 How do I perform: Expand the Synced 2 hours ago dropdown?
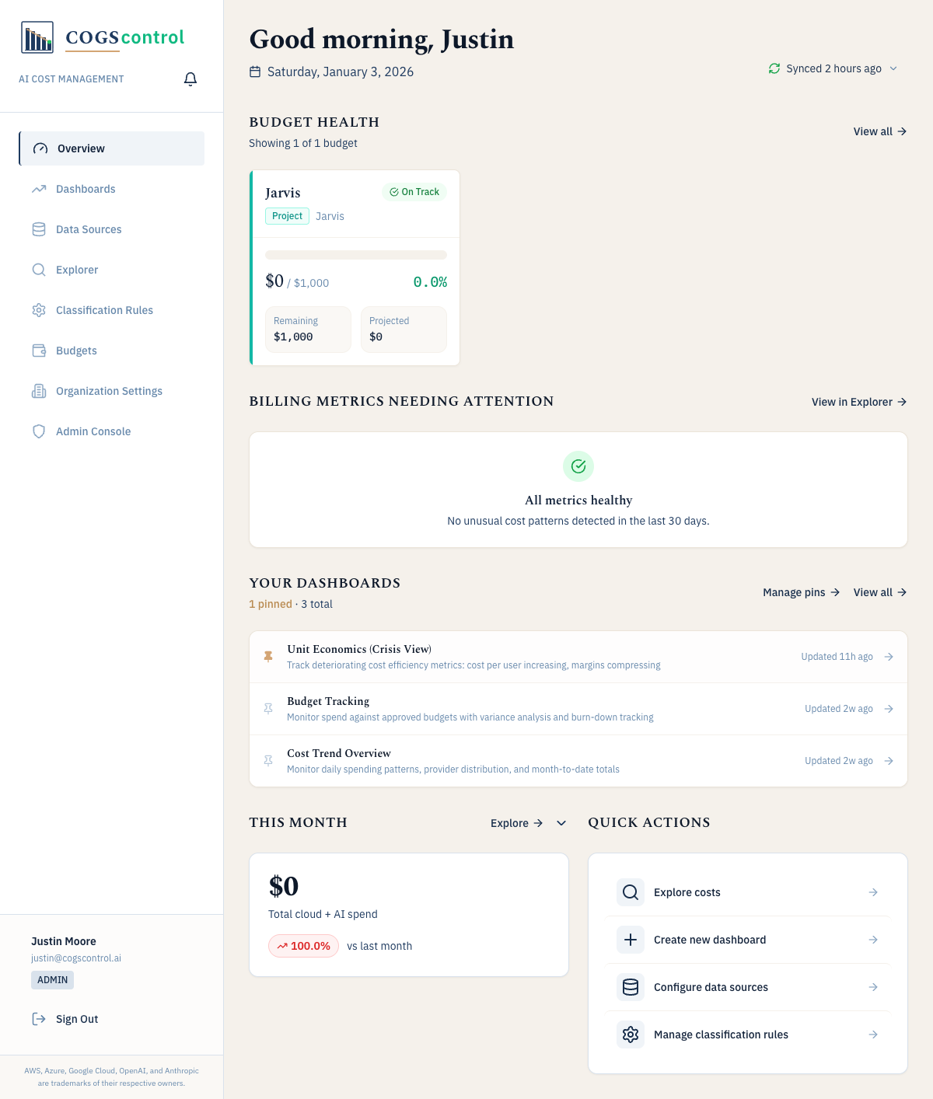click(x=894, y=68)
